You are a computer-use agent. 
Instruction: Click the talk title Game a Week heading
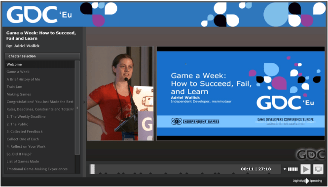point(41,36)
